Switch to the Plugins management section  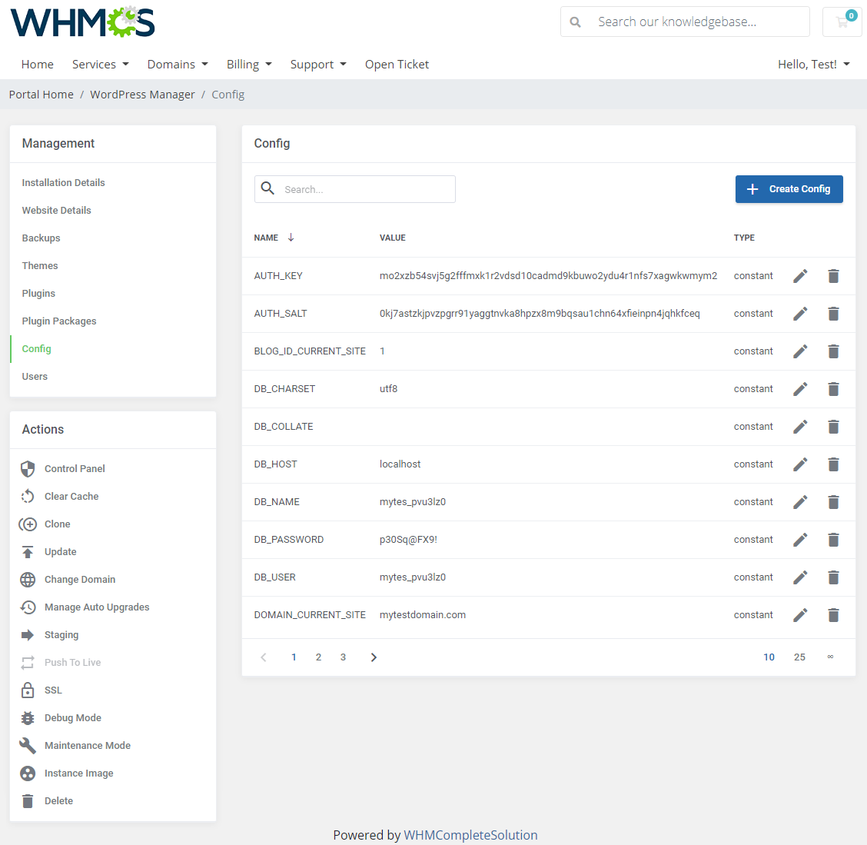pyautogui.click(x=38, y=293)
